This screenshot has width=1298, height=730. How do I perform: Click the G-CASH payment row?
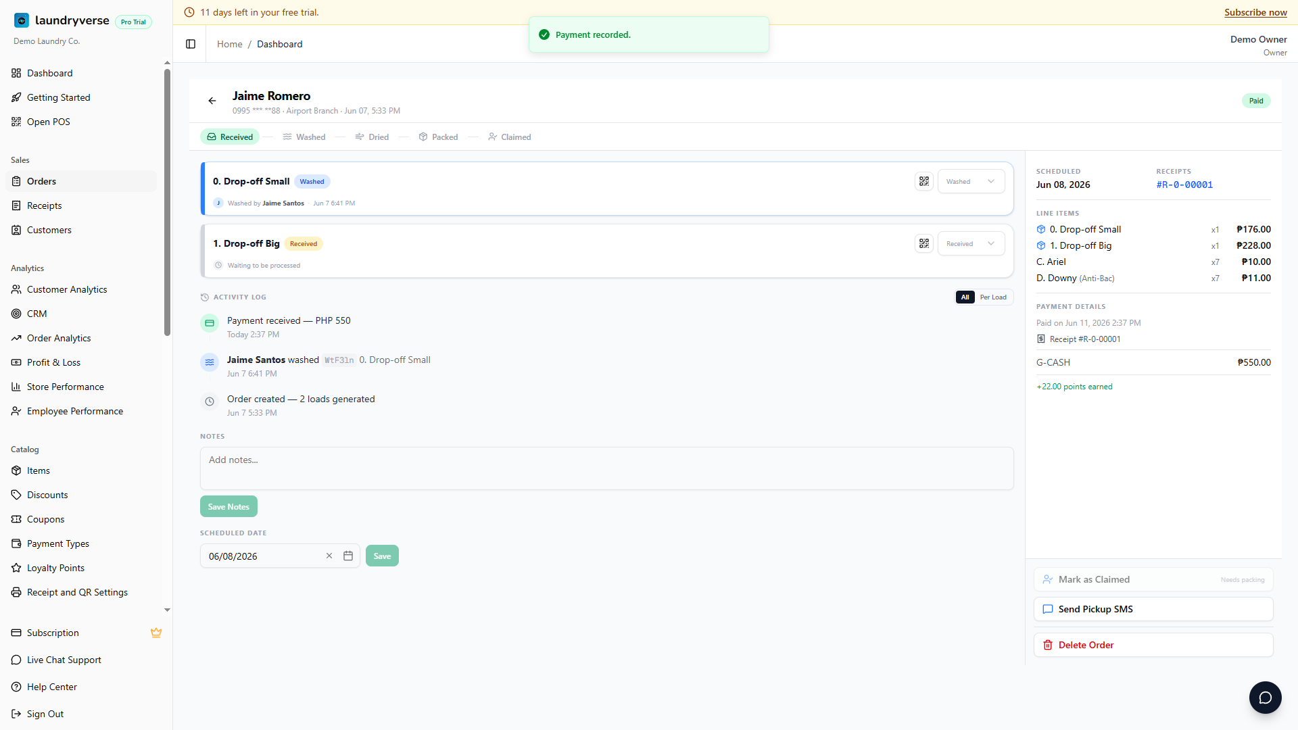[1153, 362]
